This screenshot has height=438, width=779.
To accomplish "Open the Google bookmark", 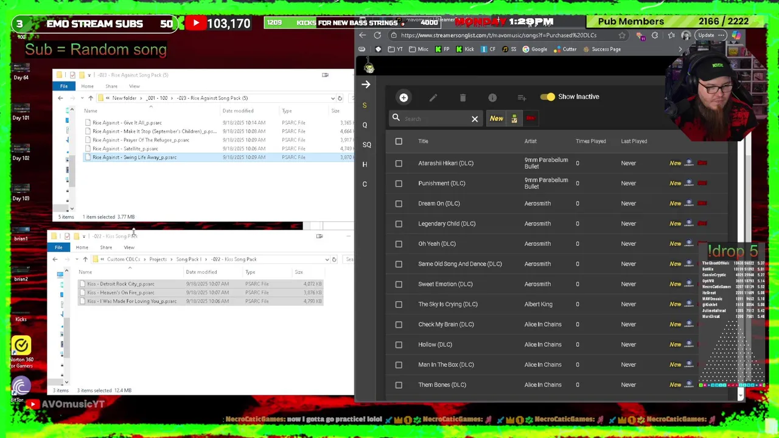I will coord(534,49).
